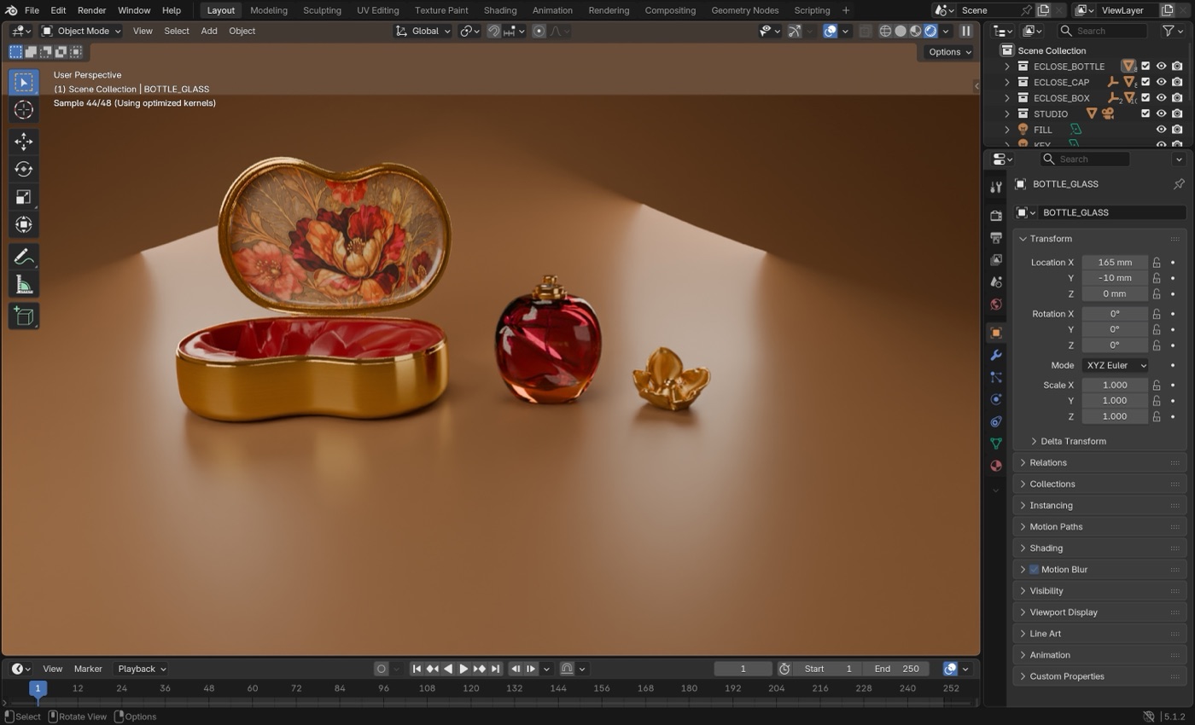Jump to the timeline end frame
The width and height of the screenshot is (1195, 725).
pos(495,669)
